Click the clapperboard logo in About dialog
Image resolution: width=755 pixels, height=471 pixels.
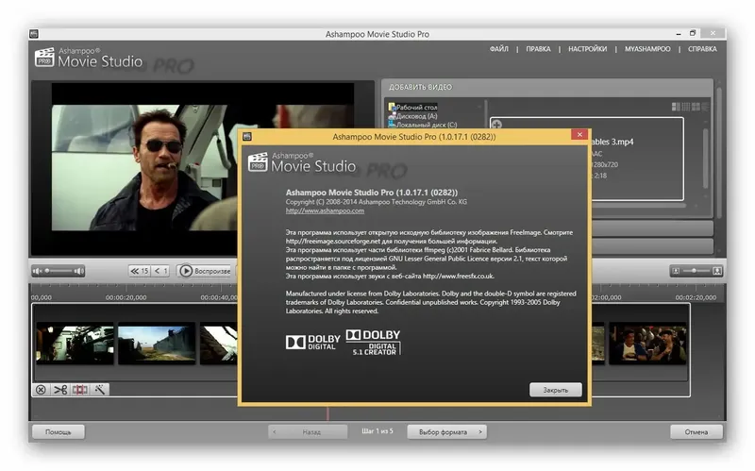pos(258,162)
